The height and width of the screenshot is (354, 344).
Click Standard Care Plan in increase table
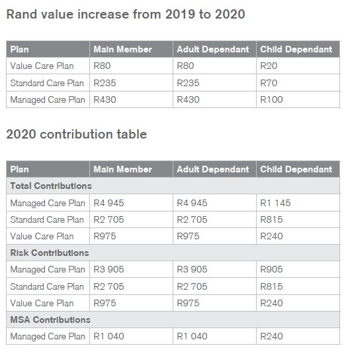[x=48, y=83]
